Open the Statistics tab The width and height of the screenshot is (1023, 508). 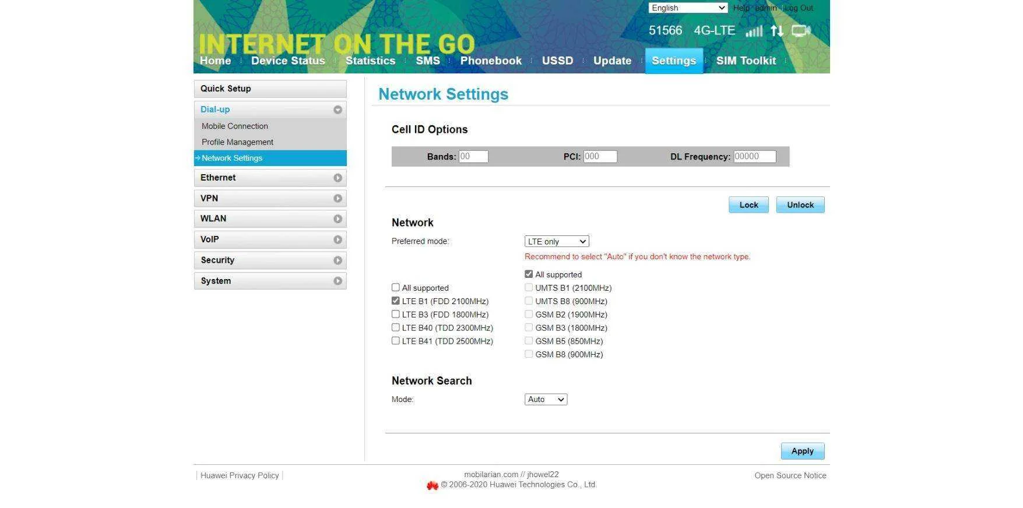coord(370,61)
